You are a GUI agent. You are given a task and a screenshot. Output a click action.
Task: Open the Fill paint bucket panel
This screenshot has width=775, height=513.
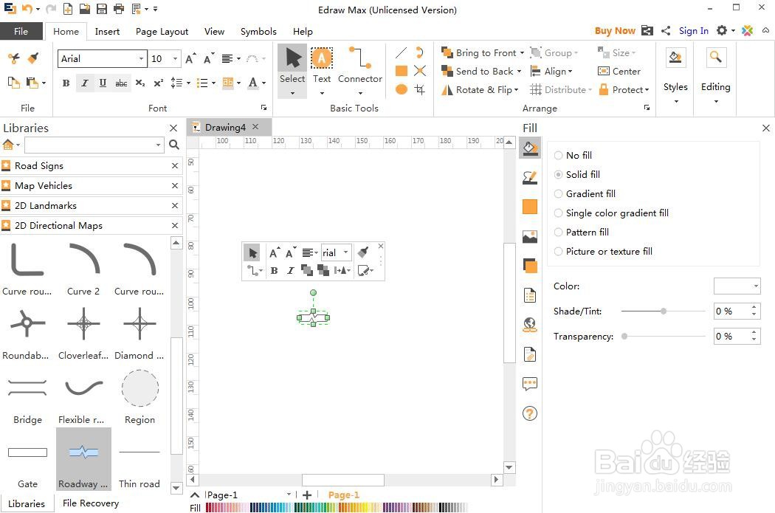pos(530,148)
